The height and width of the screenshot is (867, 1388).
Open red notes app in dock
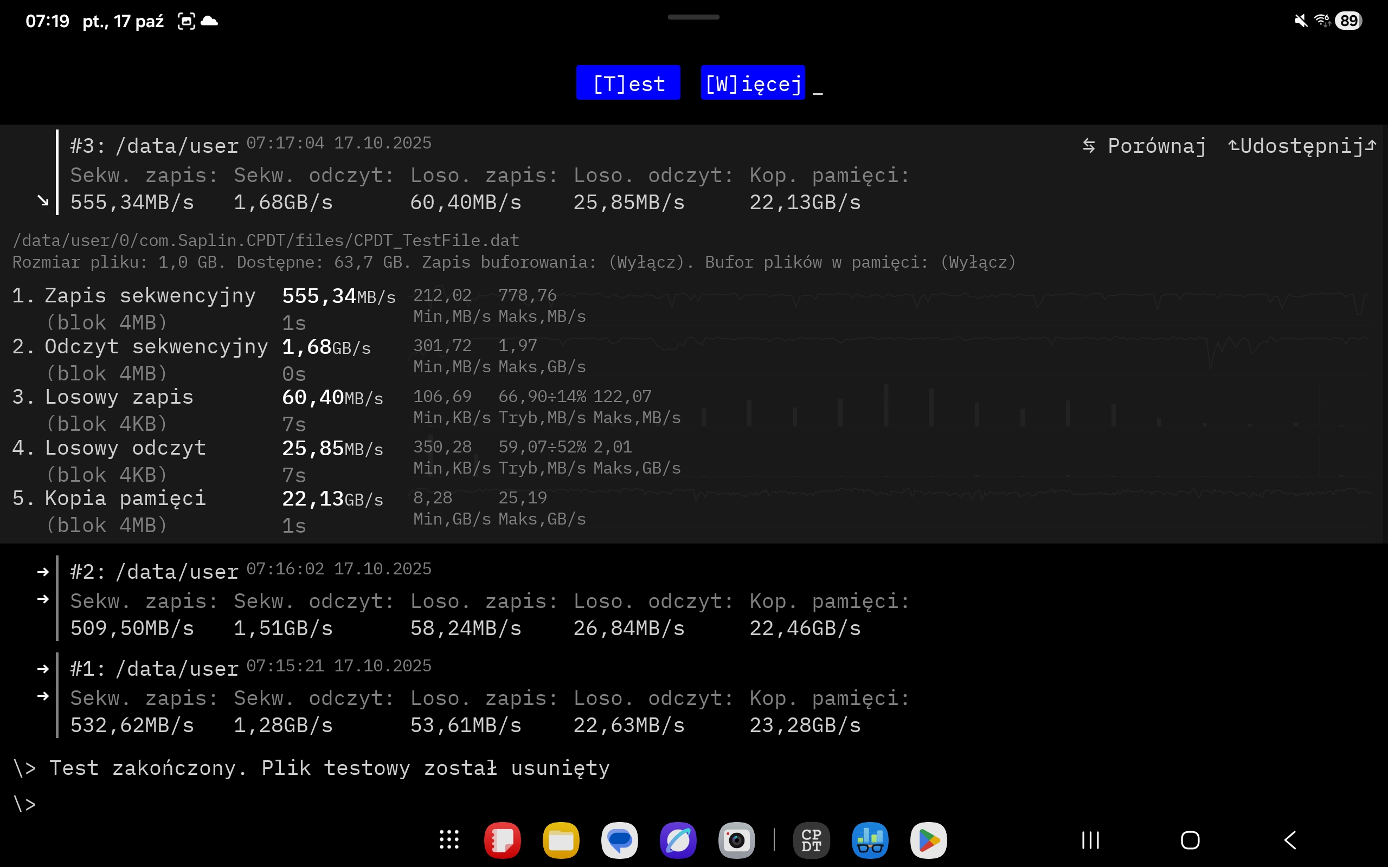click(502, 840)
